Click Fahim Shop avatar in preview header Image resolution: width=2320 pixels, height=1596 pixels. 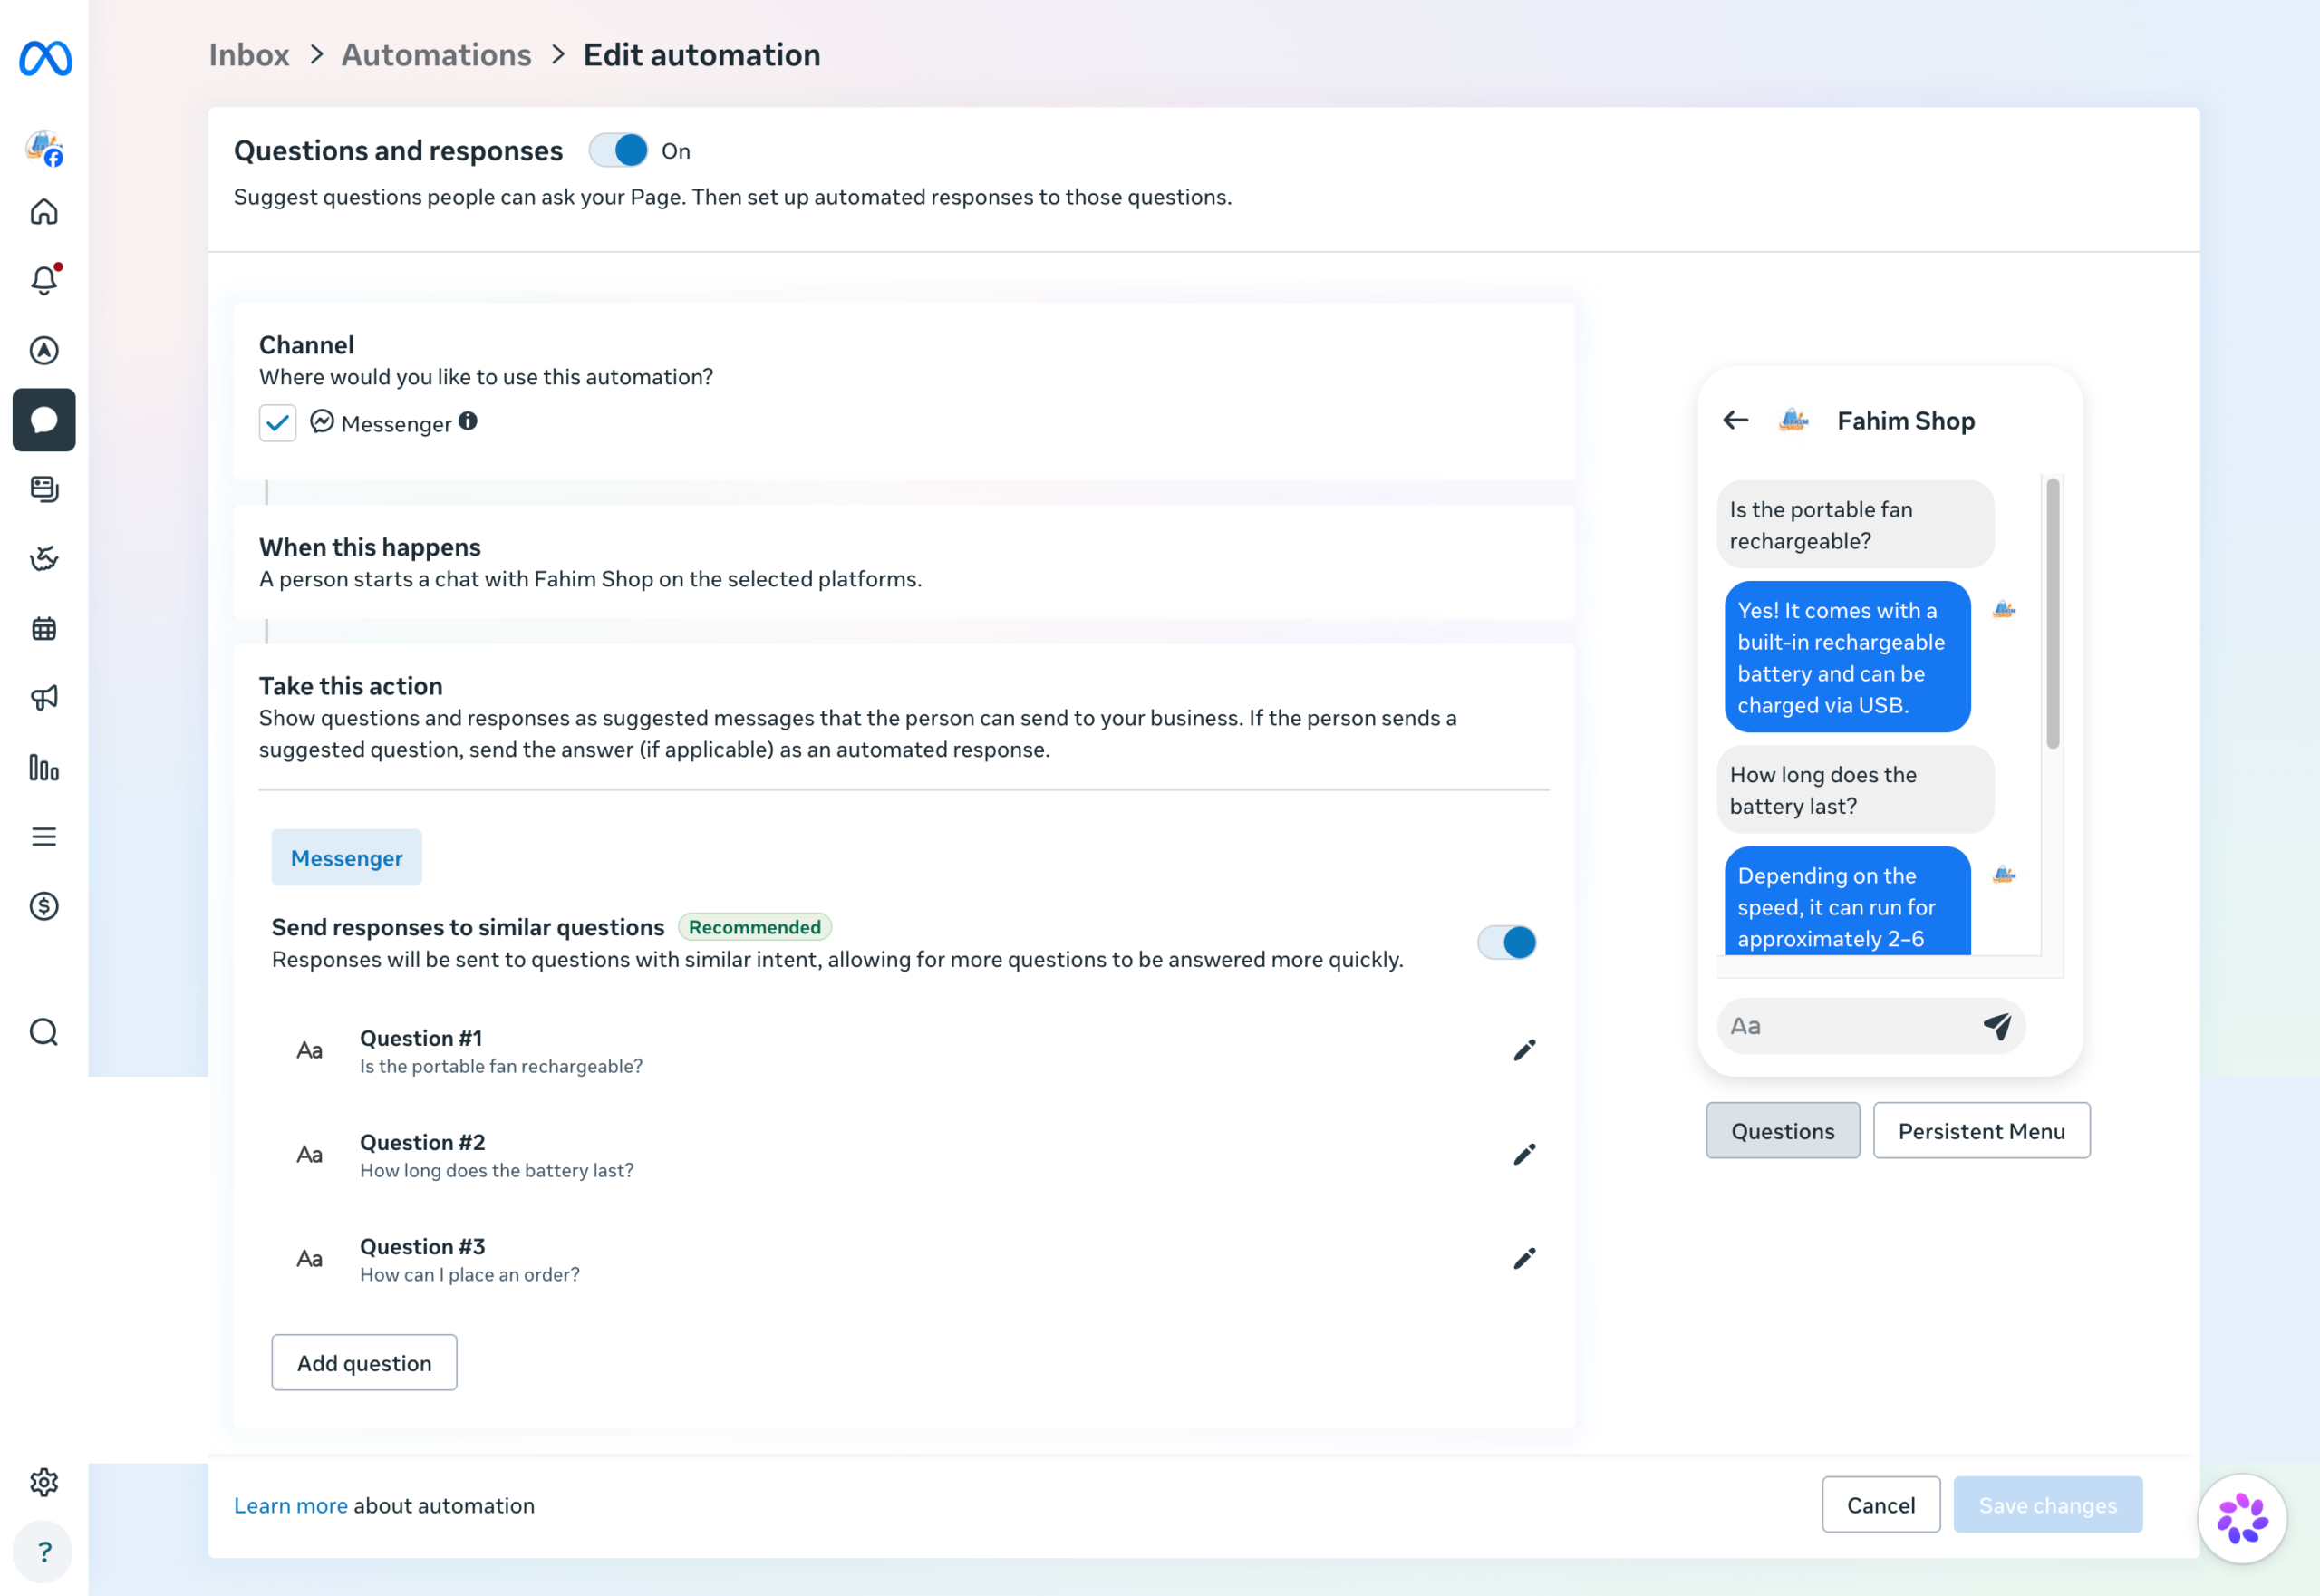pos(1794,420)
